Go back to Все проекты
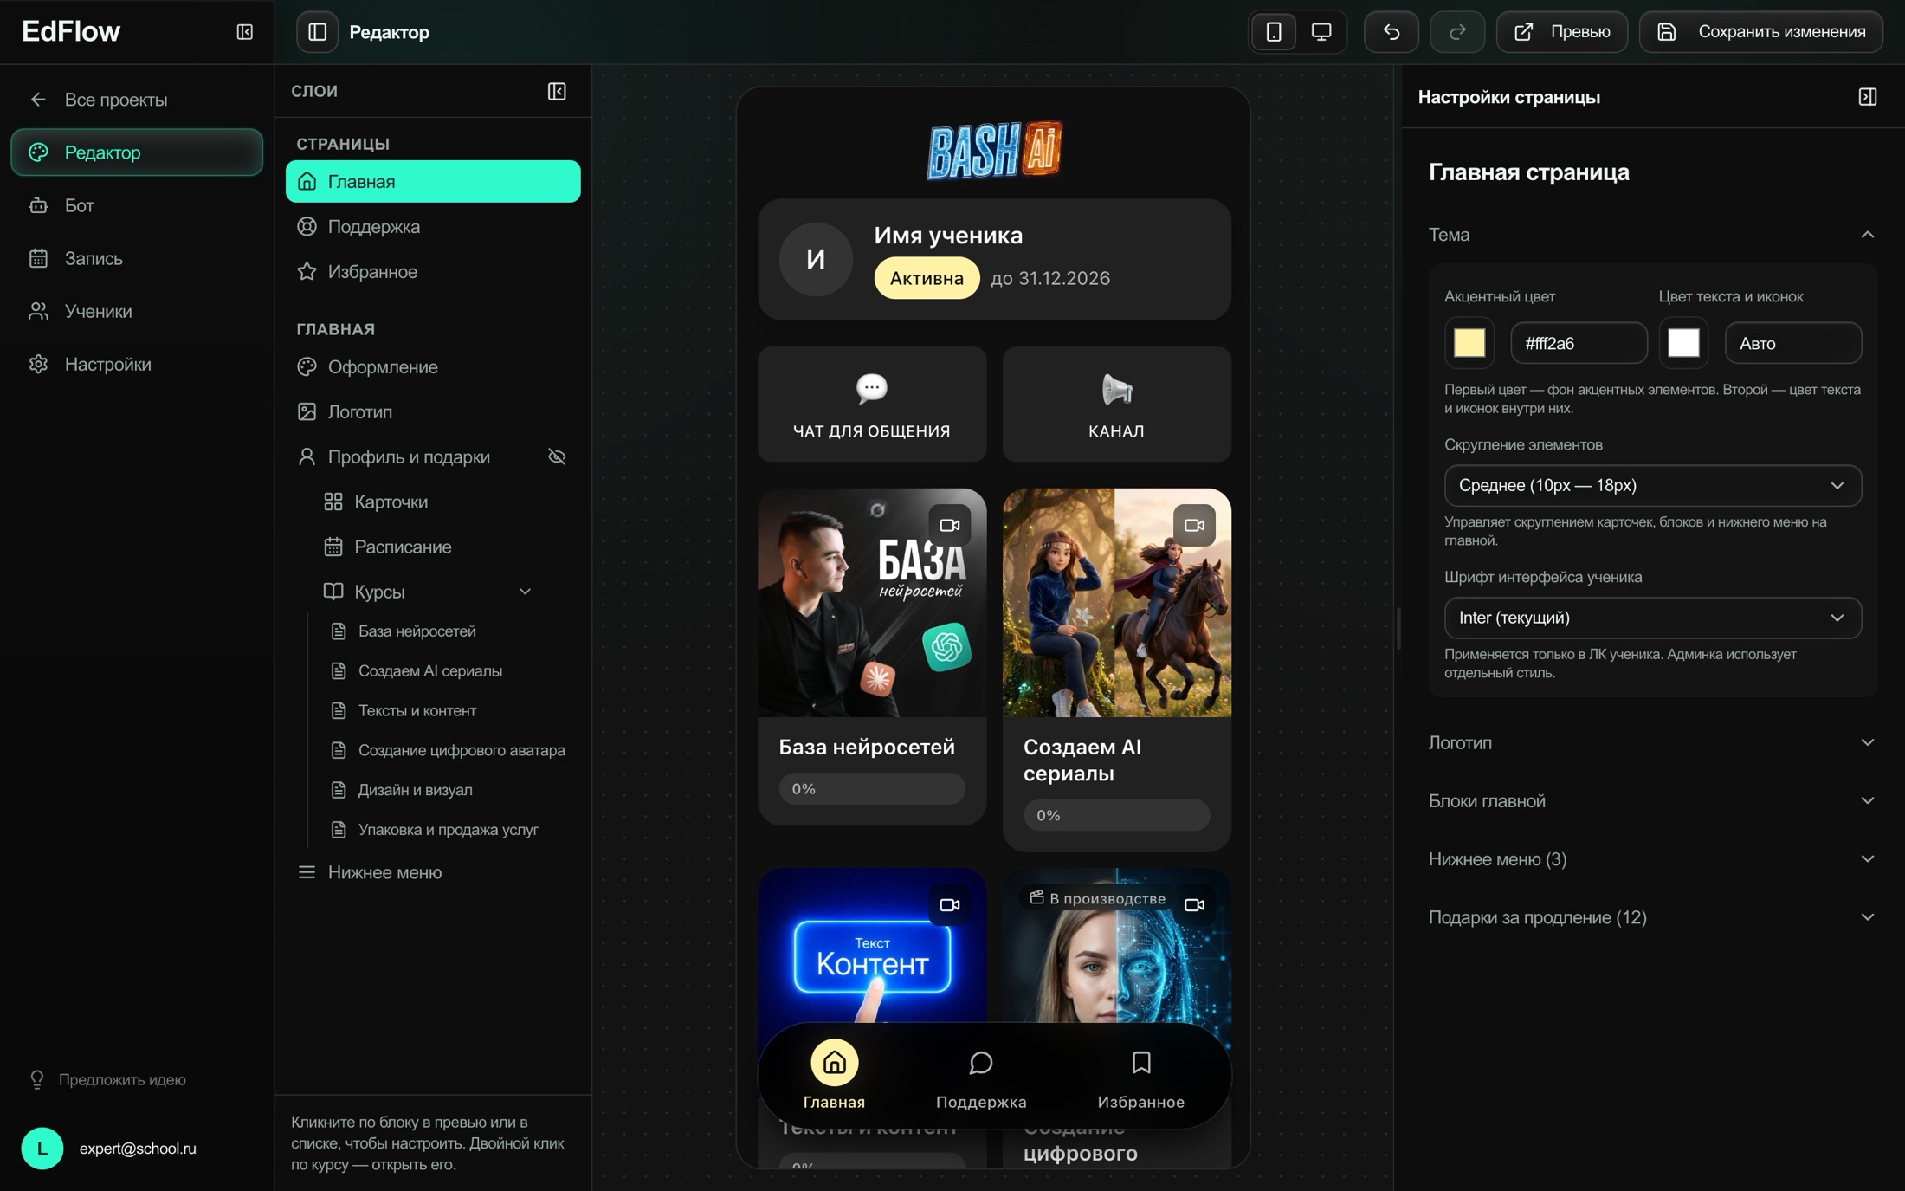 tap(137, 100)
